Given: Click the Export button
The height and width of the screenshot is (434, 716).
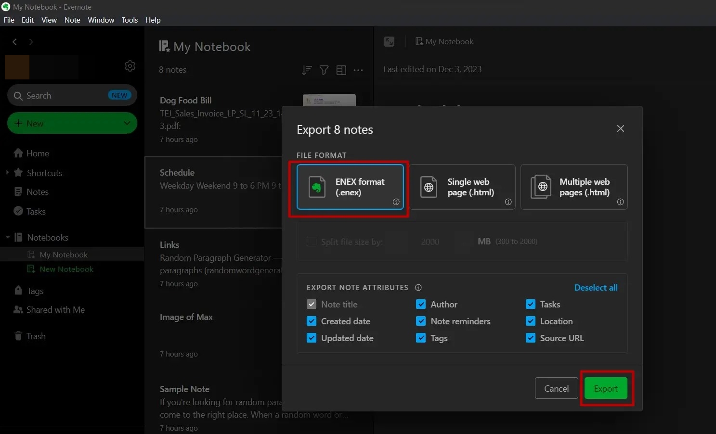Looking at the screenshot, I should (605, 388).
